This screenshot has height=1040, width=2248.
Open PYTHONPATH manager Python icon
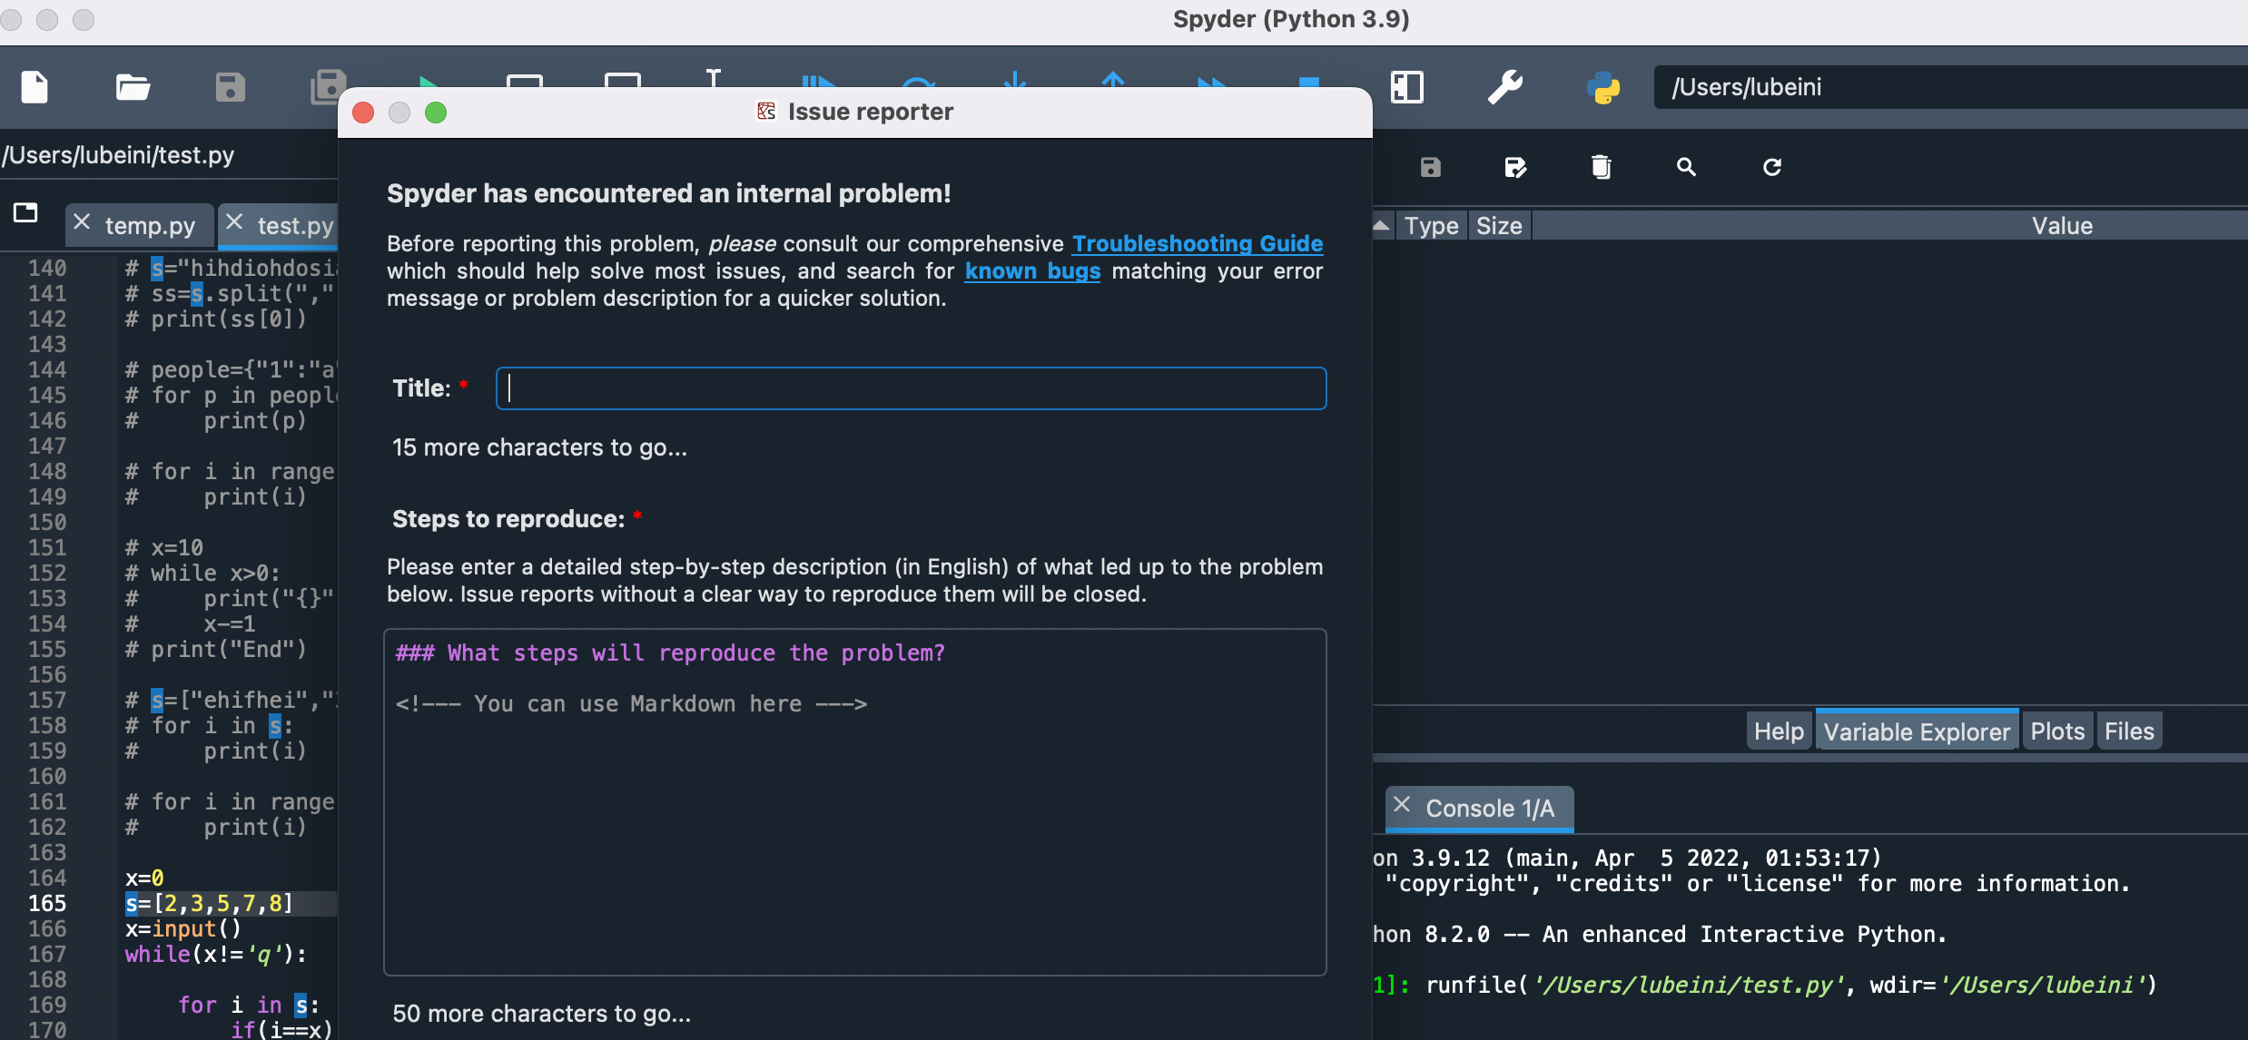click(1602, 87)
